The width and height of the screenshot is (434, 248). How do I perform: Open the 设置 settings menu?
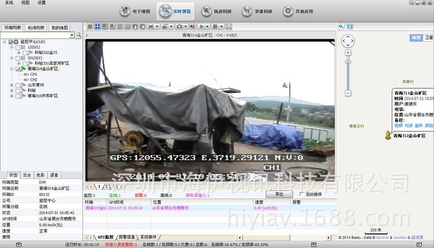point(42,3)
